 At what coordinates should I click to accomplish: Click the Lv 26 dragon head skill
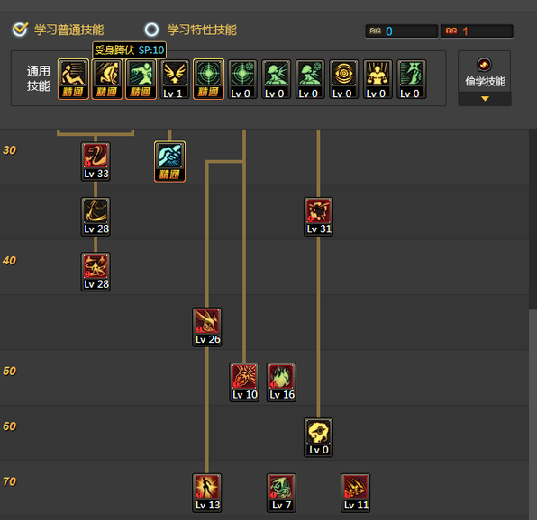207,327
